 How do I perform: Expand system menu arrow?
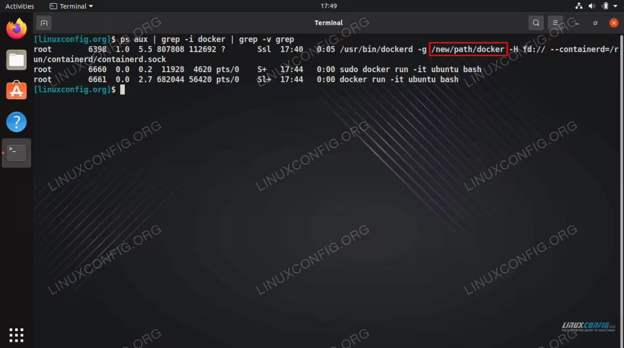pyautogui.click(x=616, y=6)
